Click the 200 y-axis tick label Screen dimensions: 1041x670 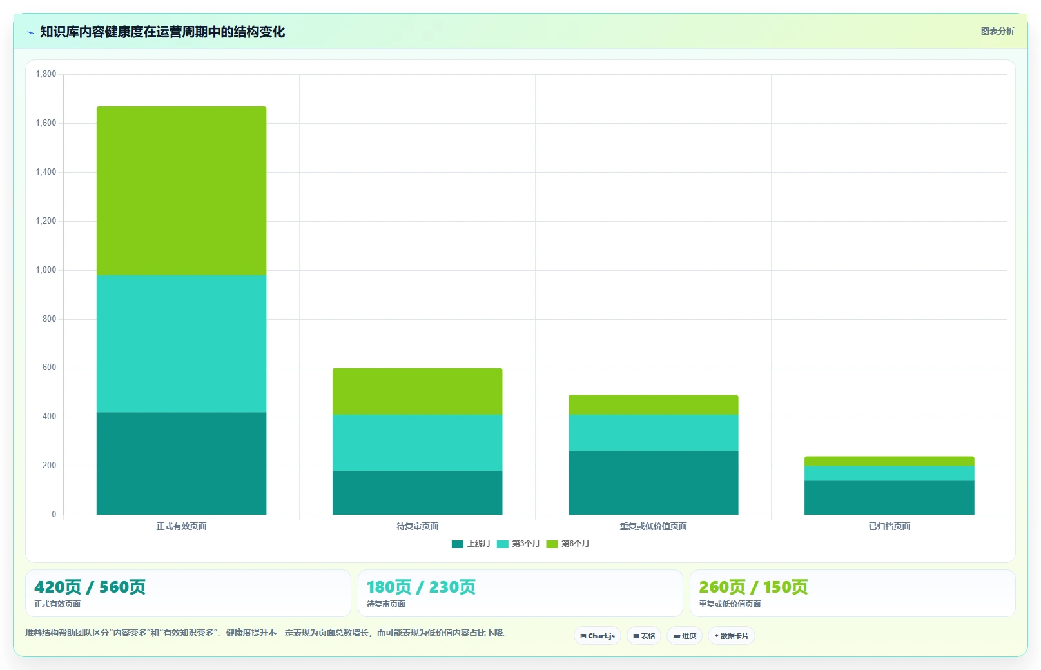(x=49, y=466)
